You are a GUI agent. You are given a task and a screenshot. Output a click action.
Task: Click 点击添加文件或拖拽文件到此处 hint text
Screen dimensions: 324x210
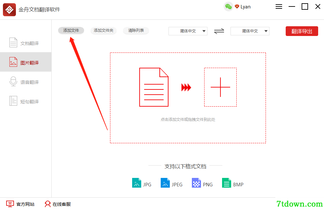188,120
